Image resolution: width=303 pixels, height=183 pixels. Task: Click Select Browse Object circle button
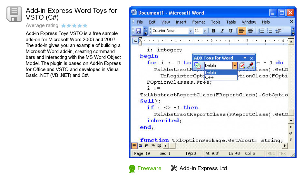pos(291,133)
